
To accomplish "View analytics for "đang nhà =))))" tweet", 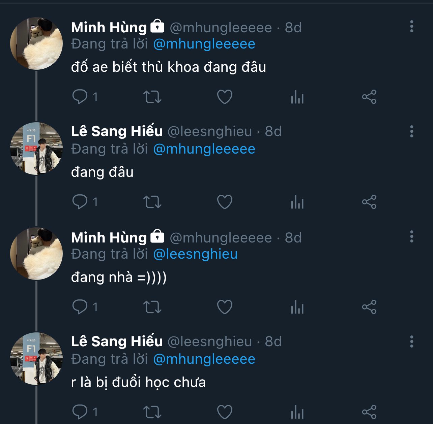I will coord(297,307).
